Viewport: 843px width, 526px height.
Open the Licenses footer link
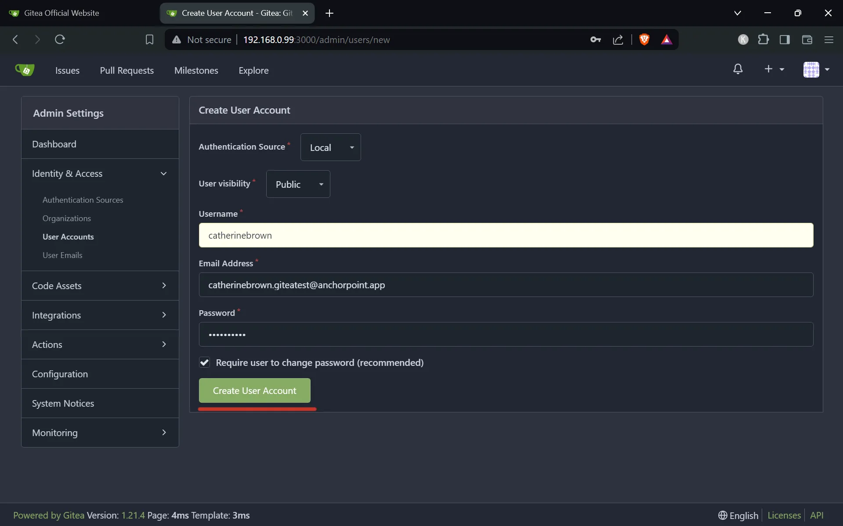coord(784,515)
